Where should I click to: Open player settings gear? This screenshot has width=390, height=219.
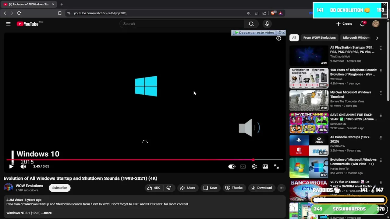pyautogui.click(x=254, y=166)
